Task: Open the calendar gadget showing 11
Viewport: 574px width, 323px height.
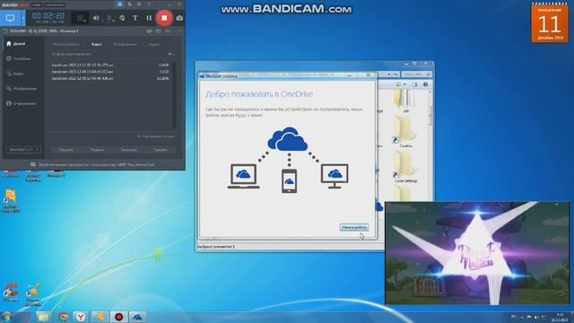Action: coord(550,22)
